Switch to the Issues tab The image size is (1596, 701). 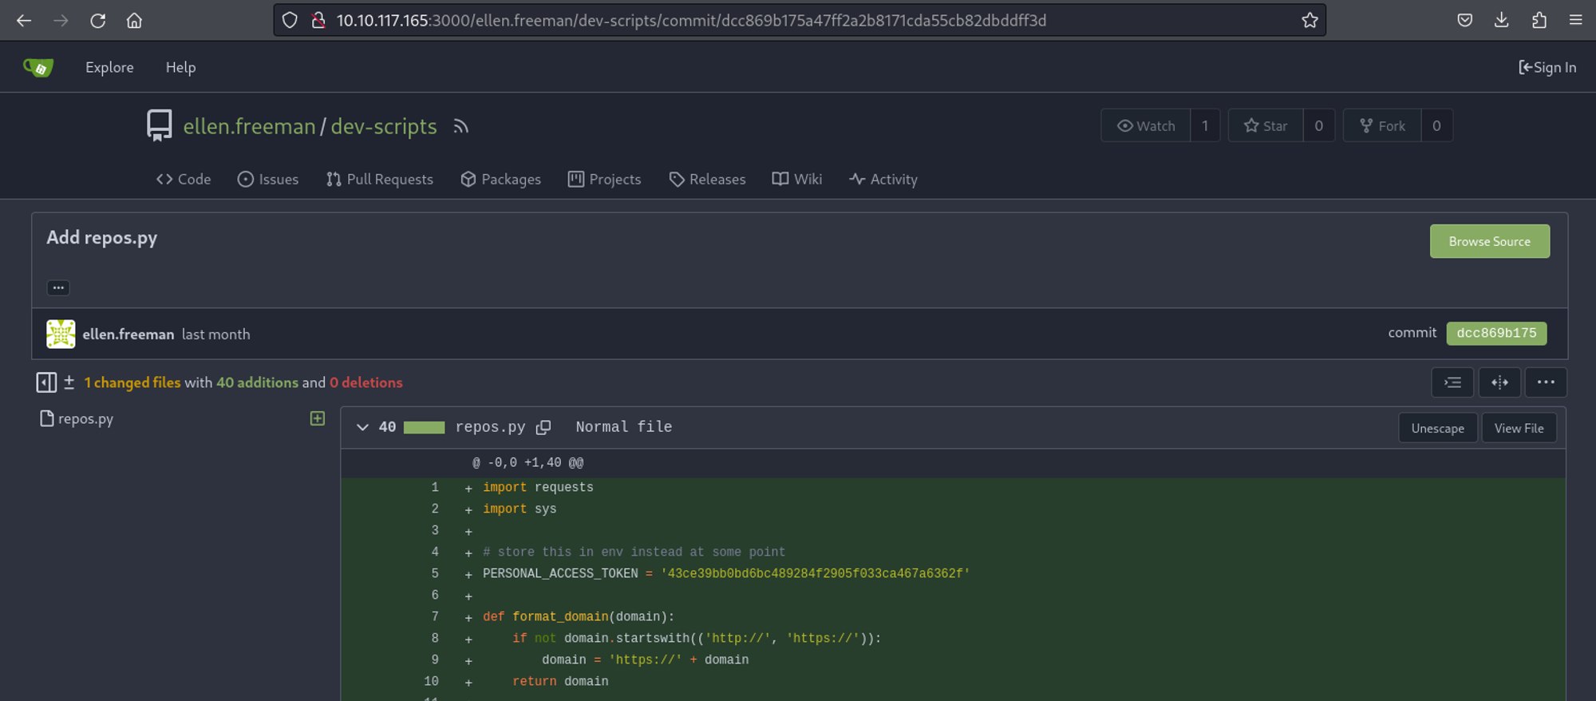pyautogui.click(x=268, y=180)
